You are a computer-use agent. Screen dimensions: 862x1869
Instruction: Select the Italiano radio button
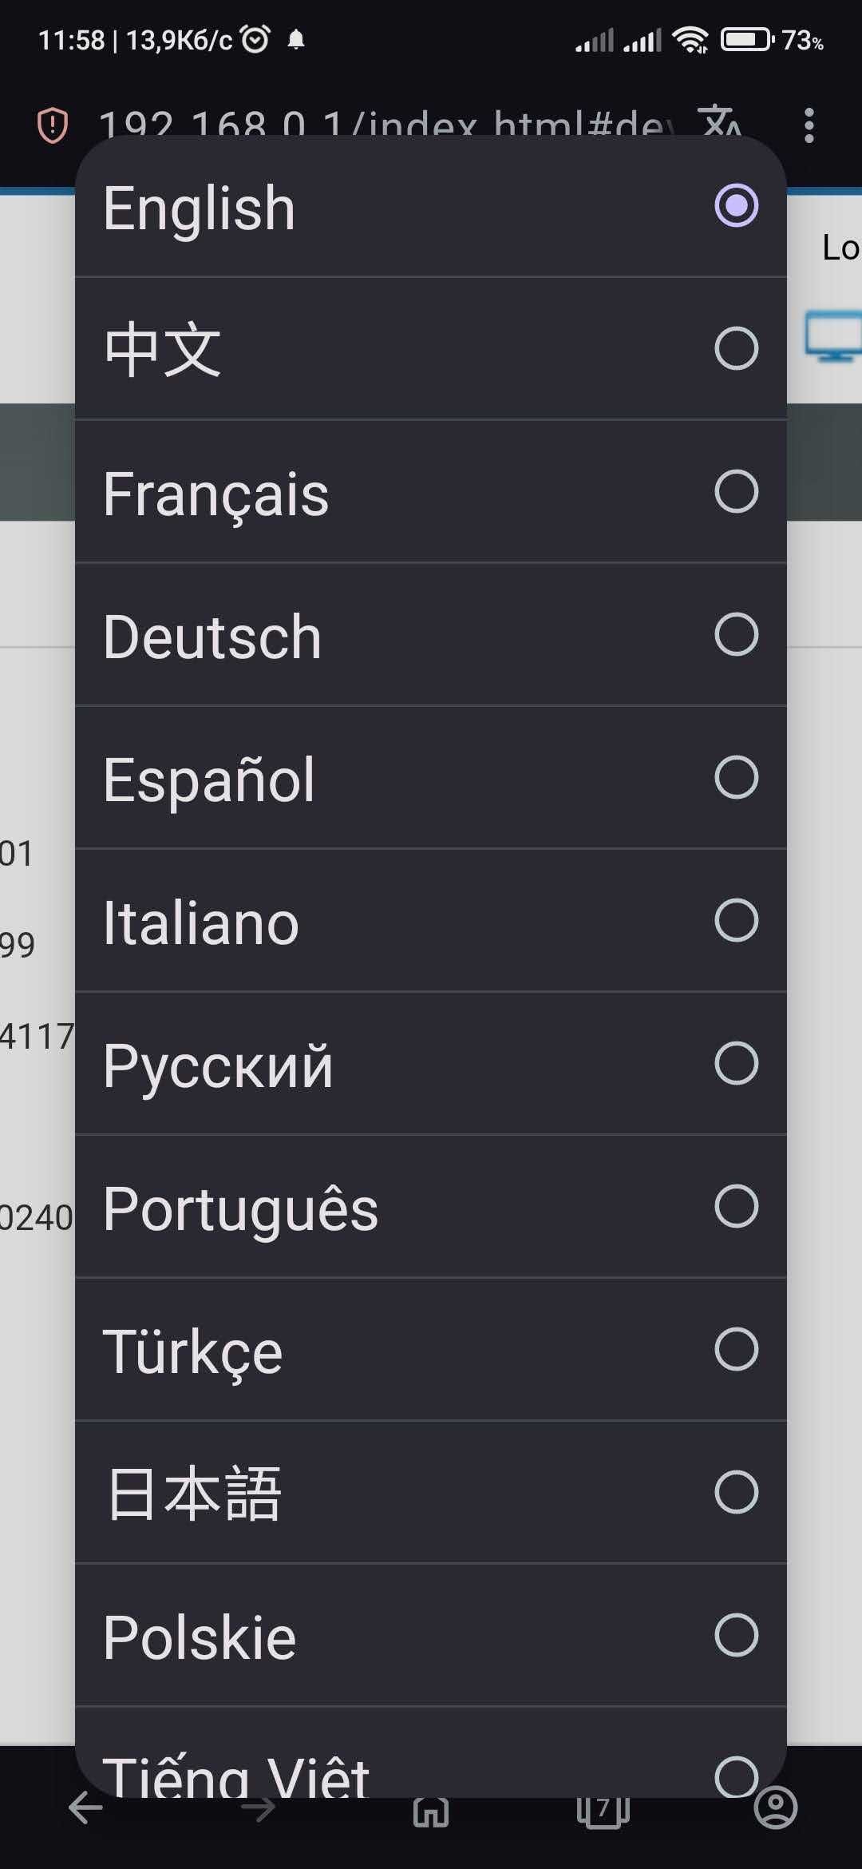tap(736, 920)
